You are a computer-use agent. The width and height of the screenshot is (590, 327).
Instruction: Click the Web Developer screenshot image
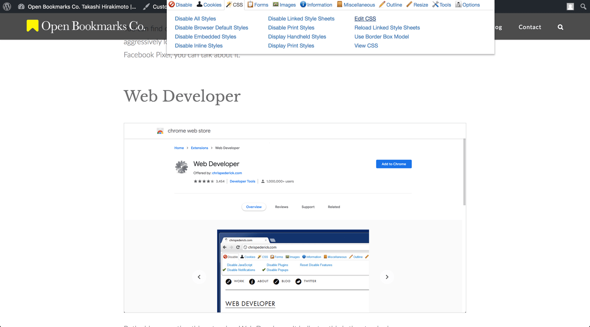295,218
